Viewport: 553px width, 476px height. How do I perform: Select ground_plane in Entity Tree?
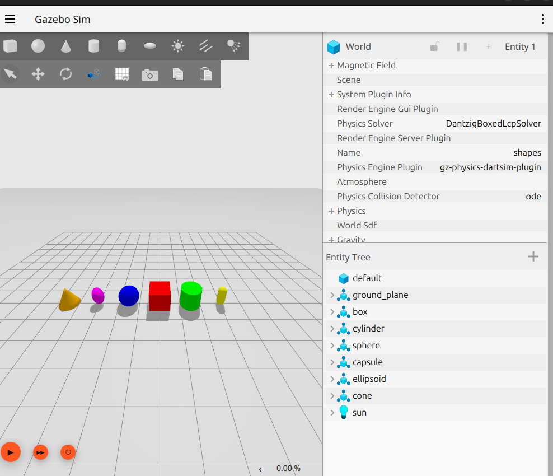435,295
